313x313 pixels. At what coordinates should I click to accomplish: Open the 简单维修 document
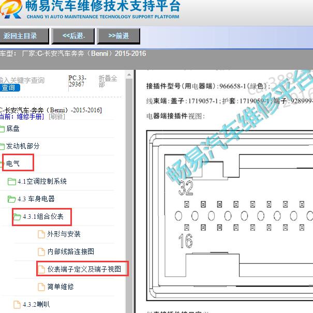tap(61, 287)
